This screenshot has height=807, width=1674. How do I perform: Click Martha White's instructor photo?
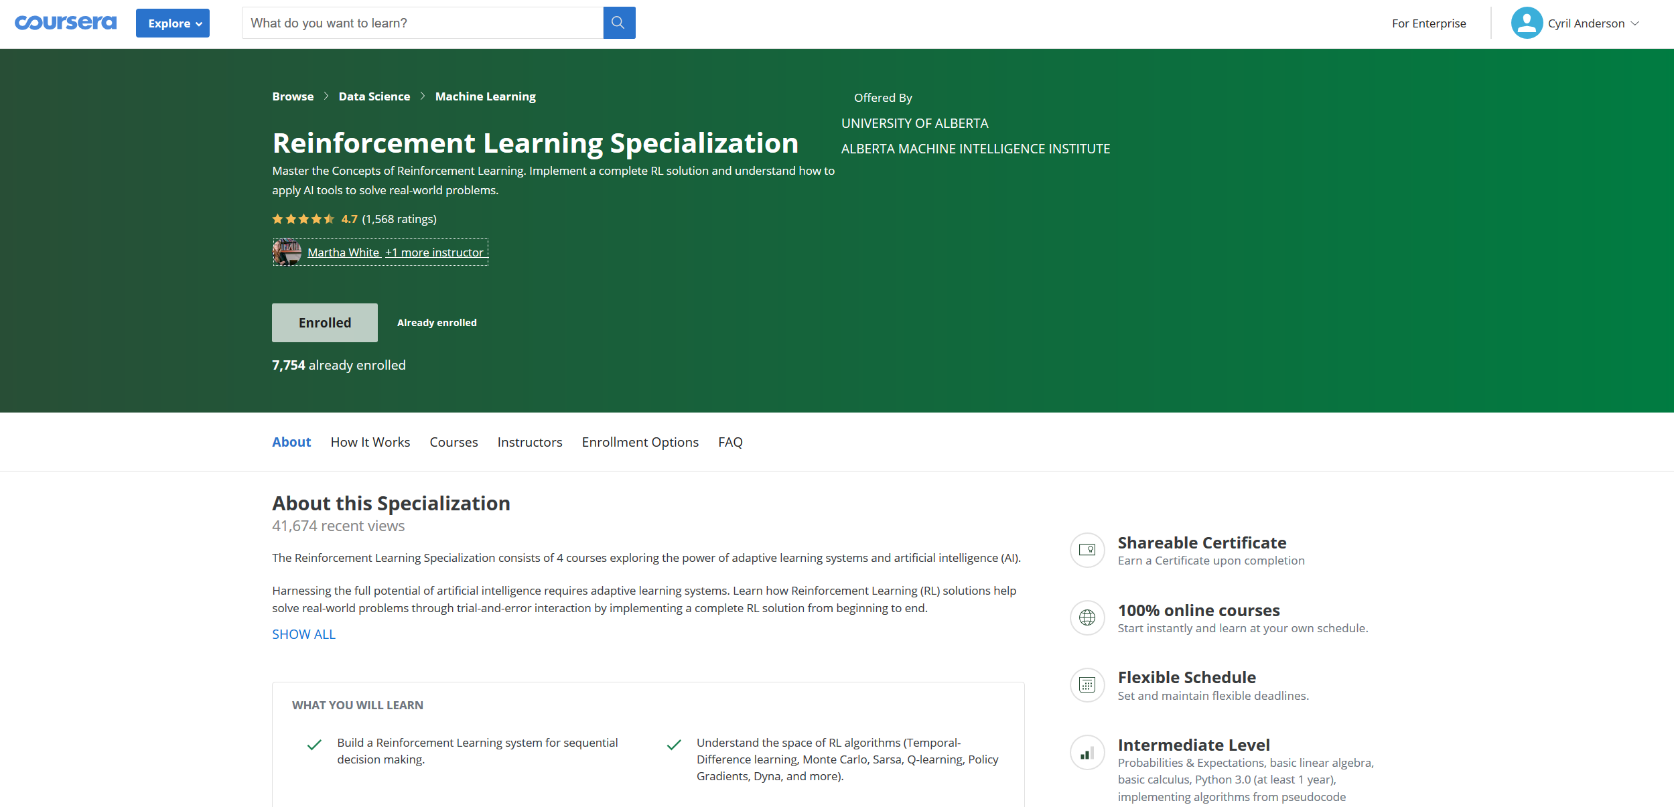coord(288,252)
